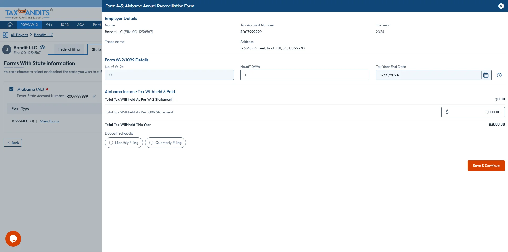Open the View forms link
Image resolution: width=508 pixels, height=252 pixels.
click(x=49, y=121)
